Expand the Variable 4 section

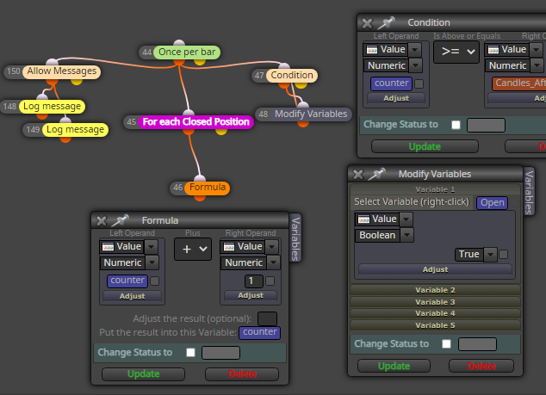point(435,313)
